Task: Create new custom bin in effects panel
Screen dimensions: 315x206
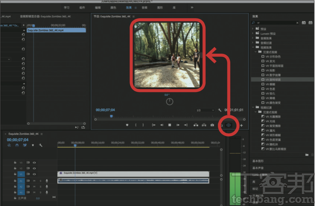Action: click(x=307, y=155)
